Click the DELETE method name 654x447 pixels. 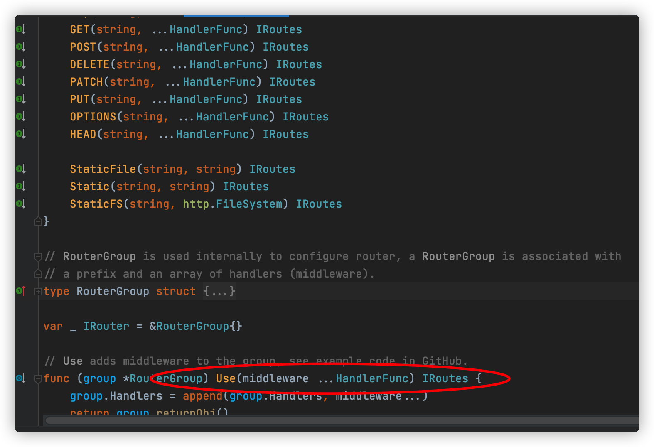pyautogui.click(x=90, y=64)
